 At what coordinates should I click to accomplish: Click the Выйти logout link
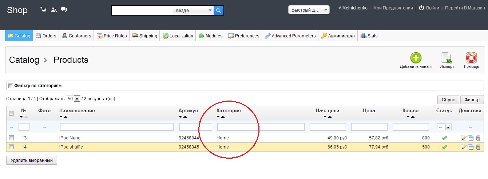coord(432,8)
